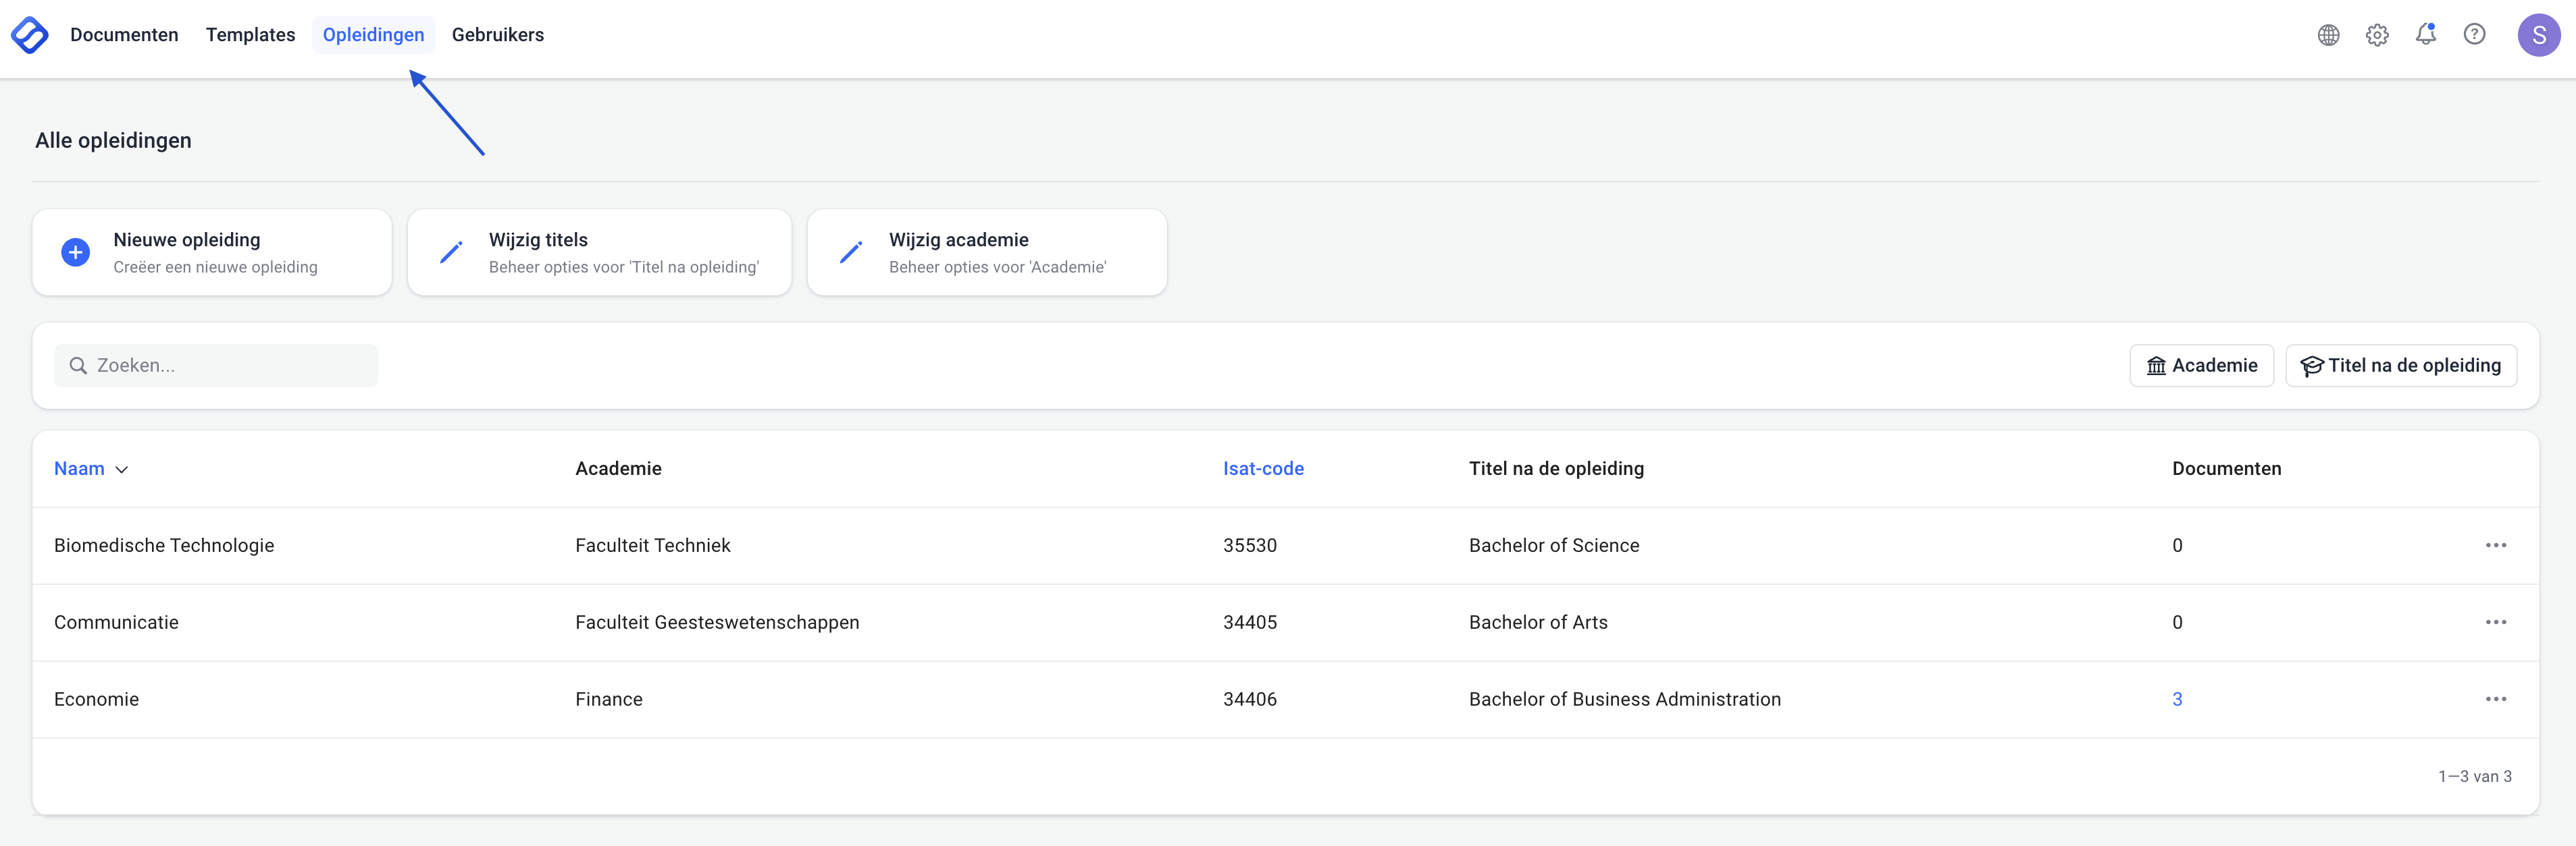Open the settings gear icon
Viewport: 2576px width, 846px height.
click(x=2377, y=35)
